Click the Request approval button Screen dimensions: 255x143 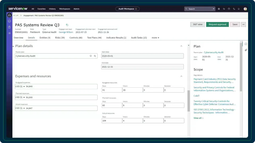coord(218,24)
